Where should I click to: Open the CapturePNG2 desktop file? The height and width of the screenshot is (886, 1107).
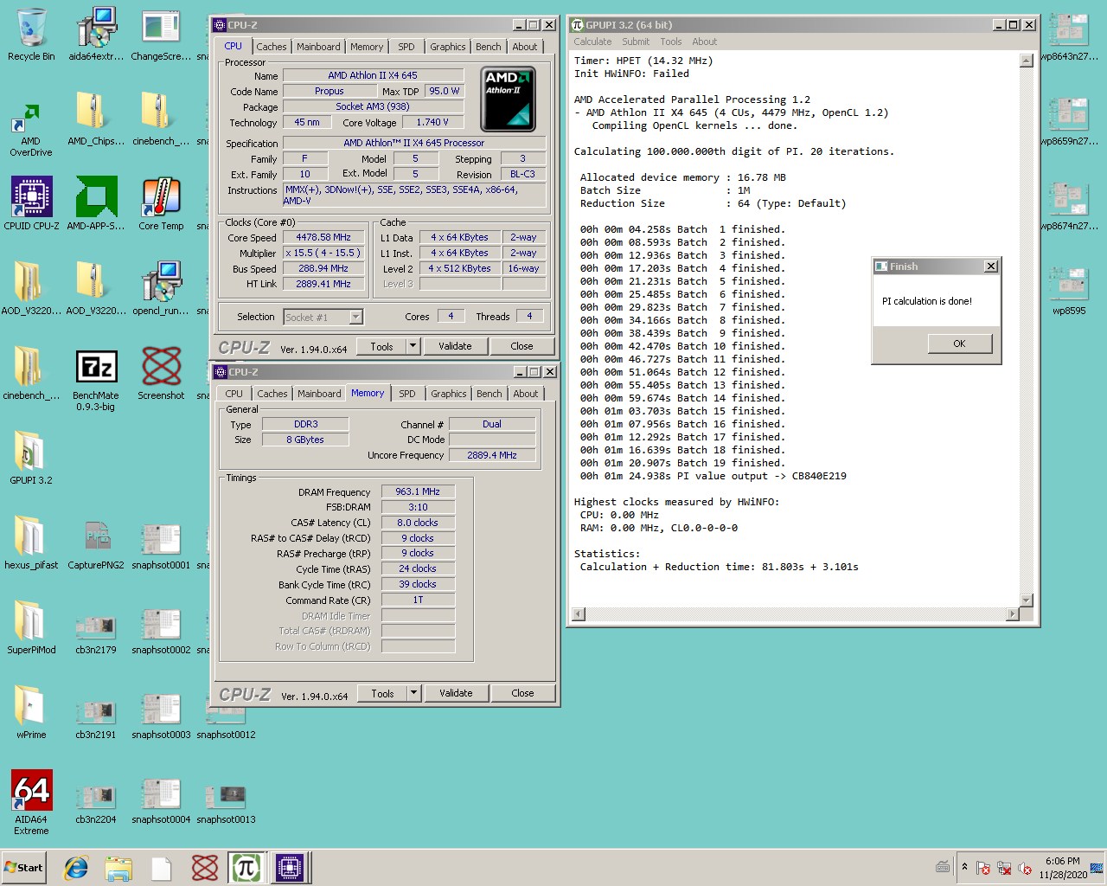(x=96, y=543)
